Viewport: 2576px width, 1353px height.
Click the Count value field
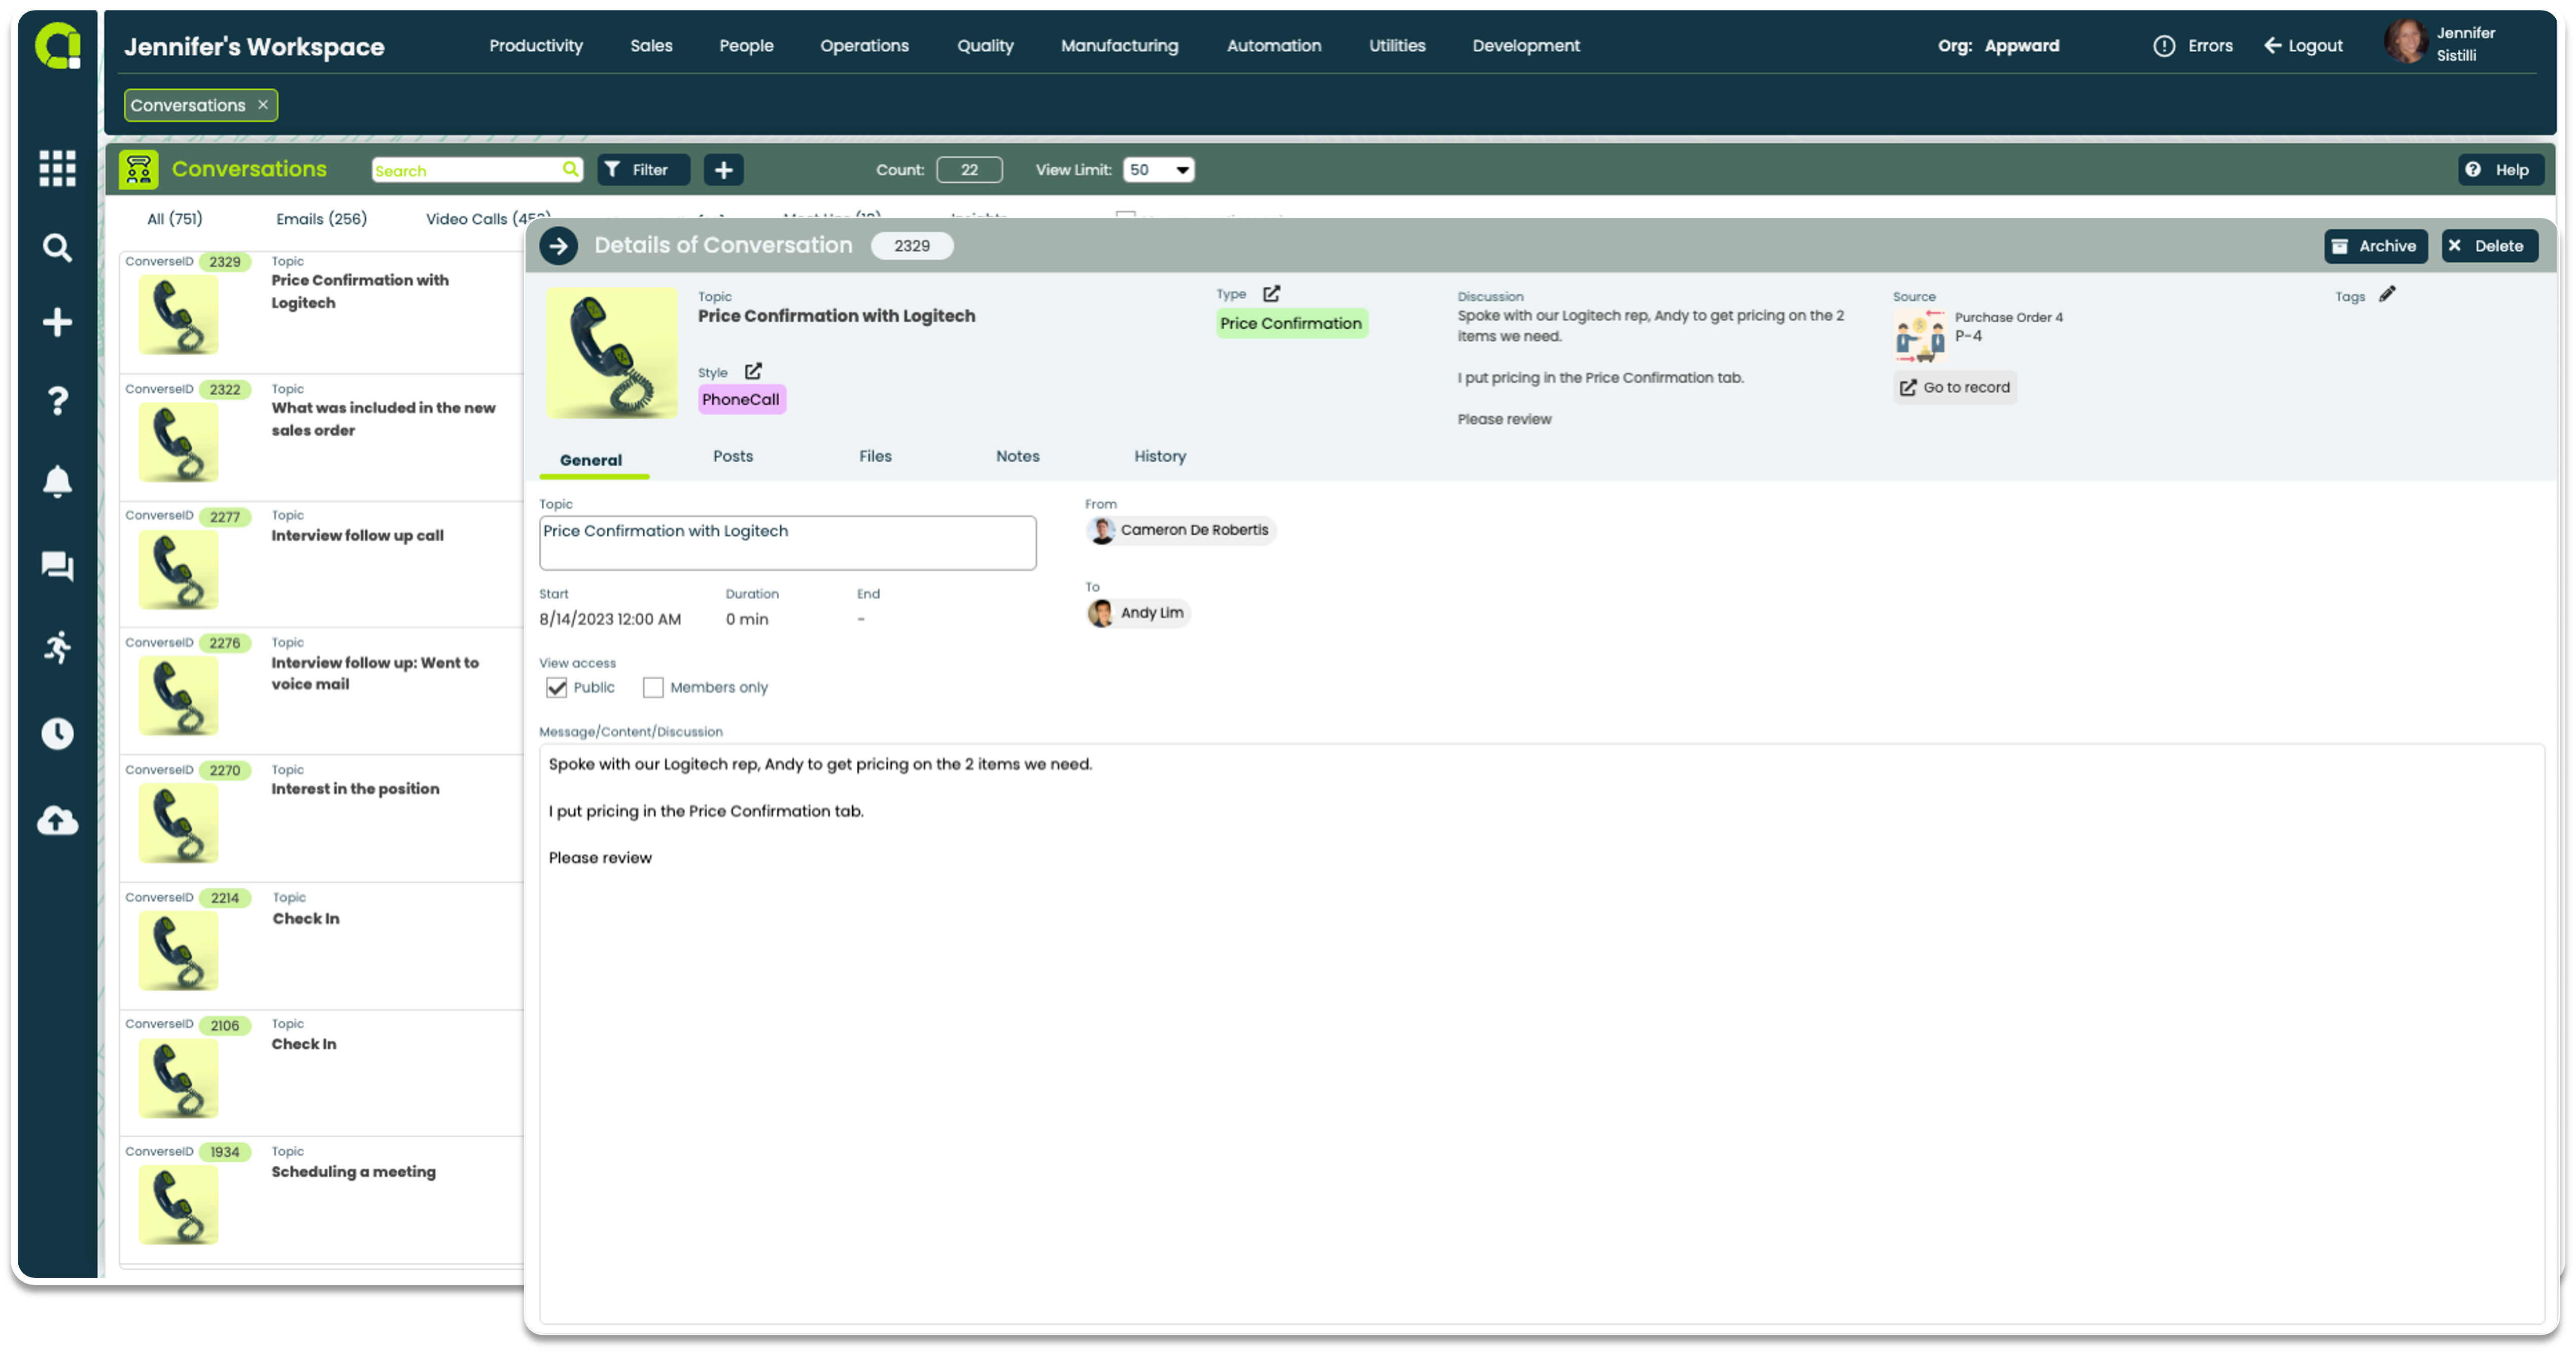coord(968,169)
